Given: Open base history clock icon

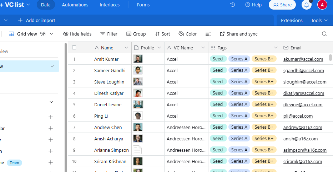Looking at the screenshot, I should pos(233,5).
